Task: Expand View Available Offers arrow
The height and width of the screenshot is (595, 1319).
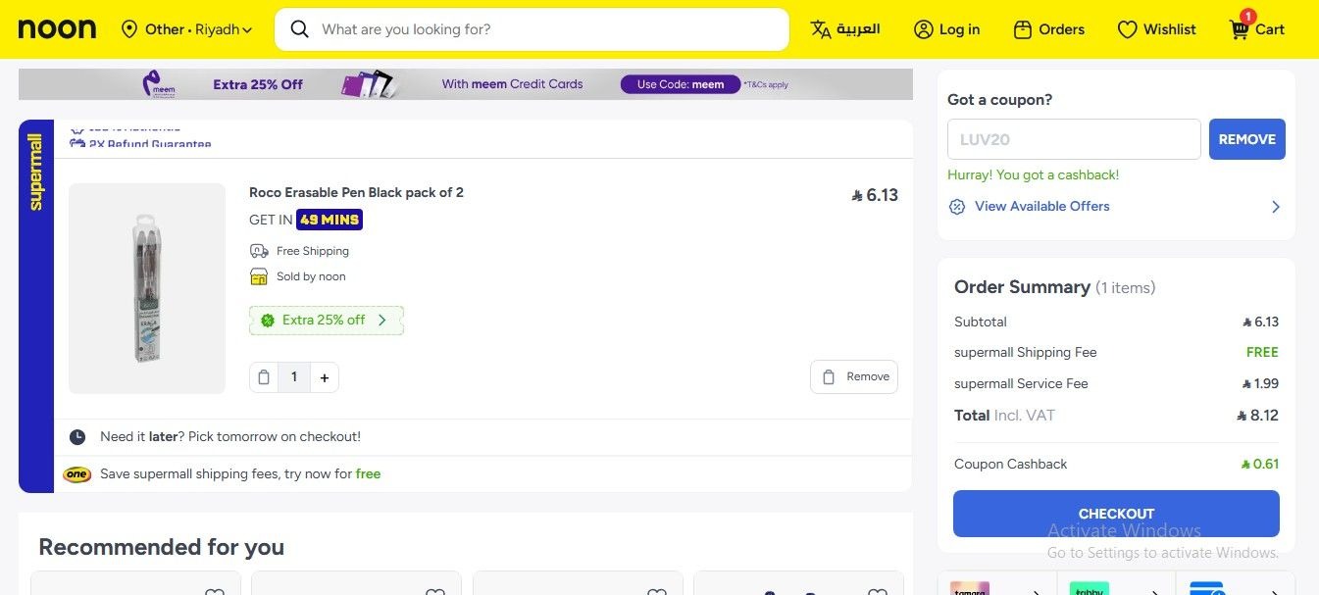Action: tap(1276, 207)
